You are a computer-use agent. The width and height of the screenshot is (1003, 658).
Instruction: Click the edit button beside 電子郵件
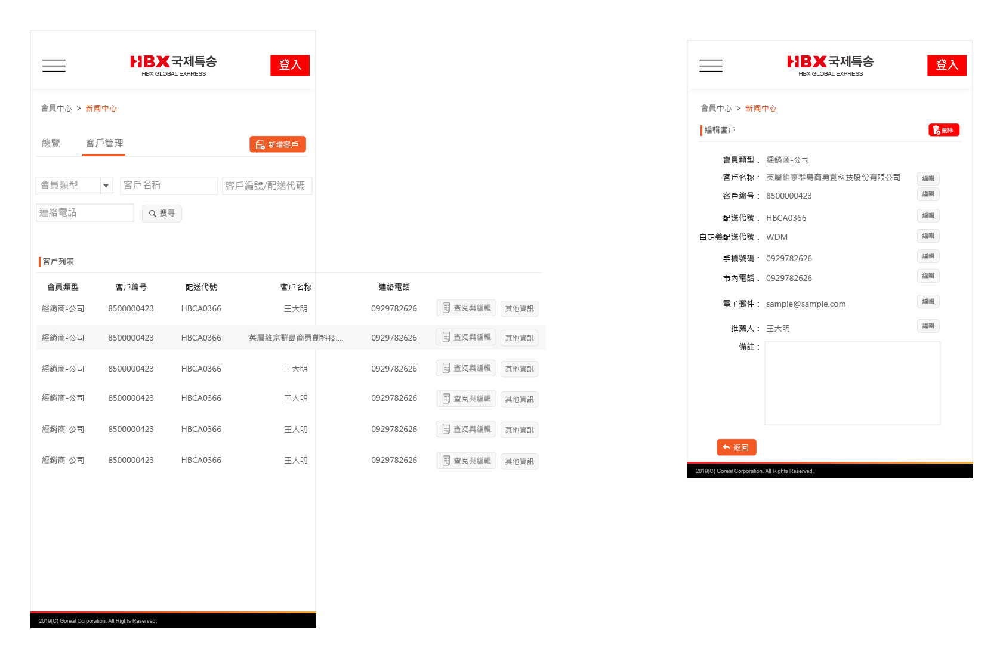click(x=928, y=302)
